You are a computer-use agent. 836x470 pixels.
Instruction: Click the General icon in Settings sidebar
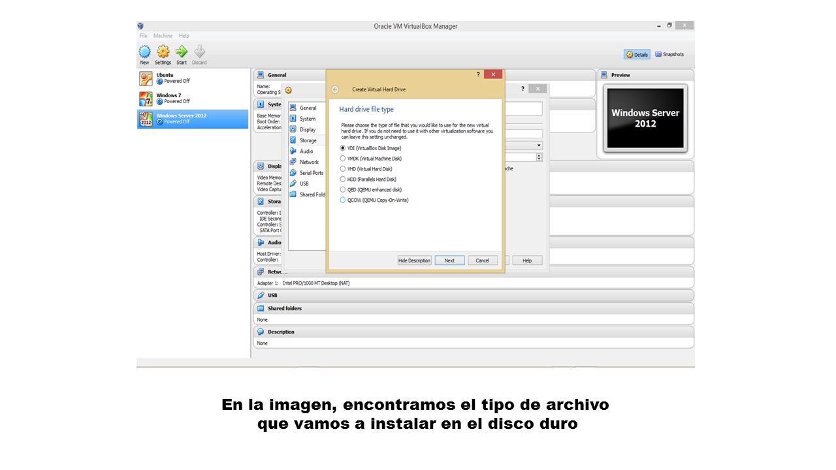click(x=293, y=108)
